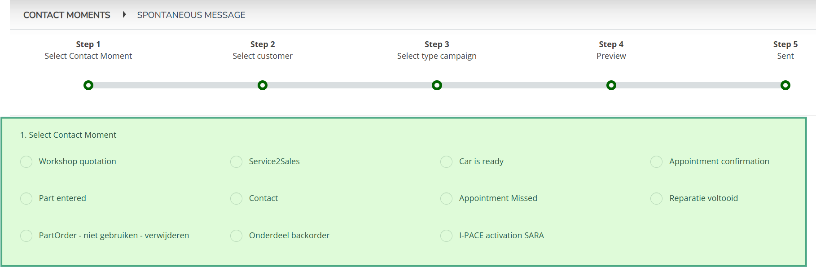Select the Part entered radio button
The image size is (816, 271).
pyautogui.click(x=26, y=198)
